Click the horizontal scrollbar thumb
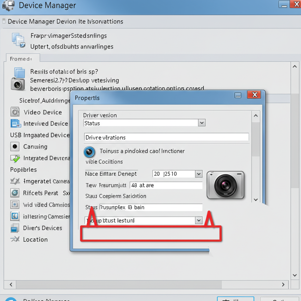 click(119, 285)
